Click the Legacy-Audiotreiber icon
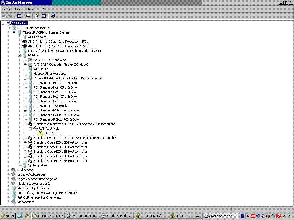 pyautogui.click(x=13, y=174)
